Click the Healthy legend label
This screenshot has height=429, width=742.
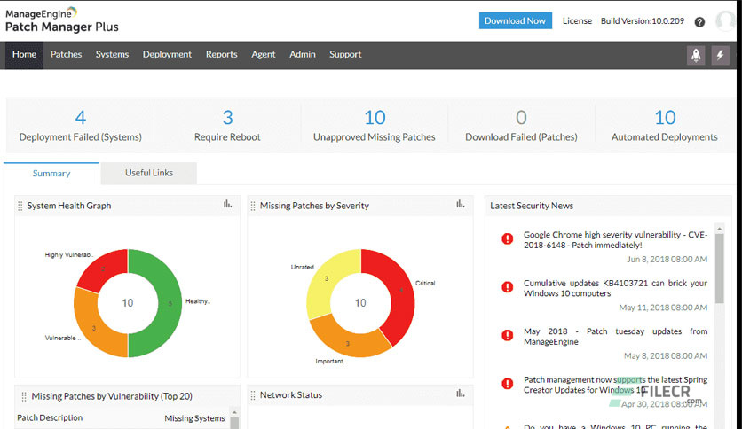197,301
